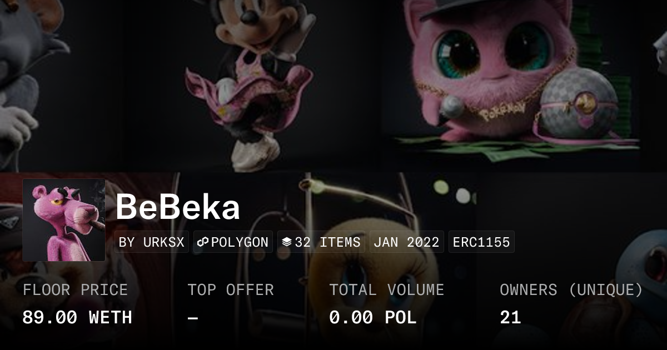Open creator profile BY URKSX
667x350 pixels.
[152, 242]
